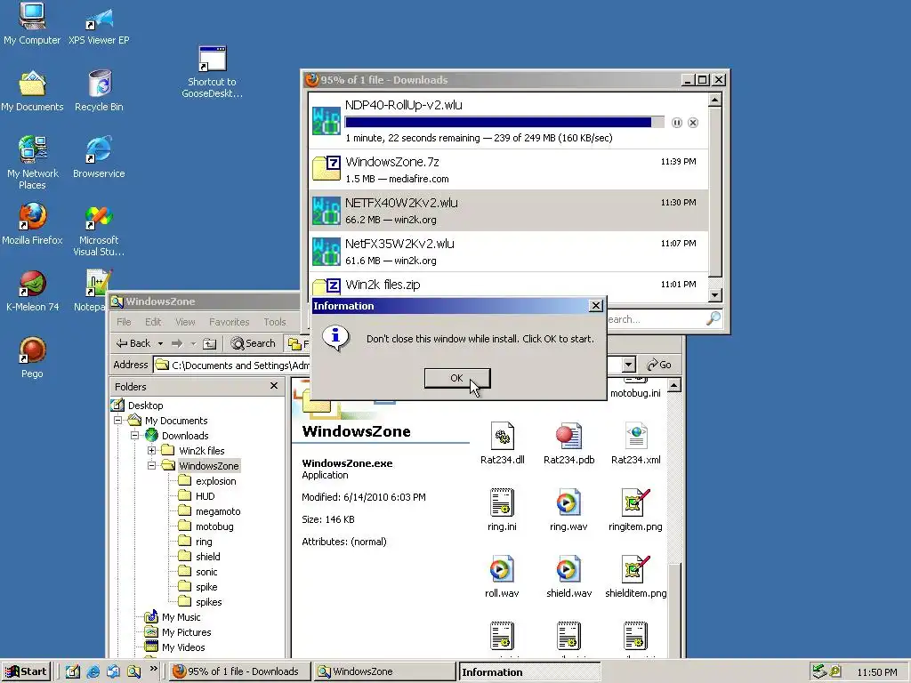911x683 pixels.
Task: Click the download progress bar
Action: 504,122
